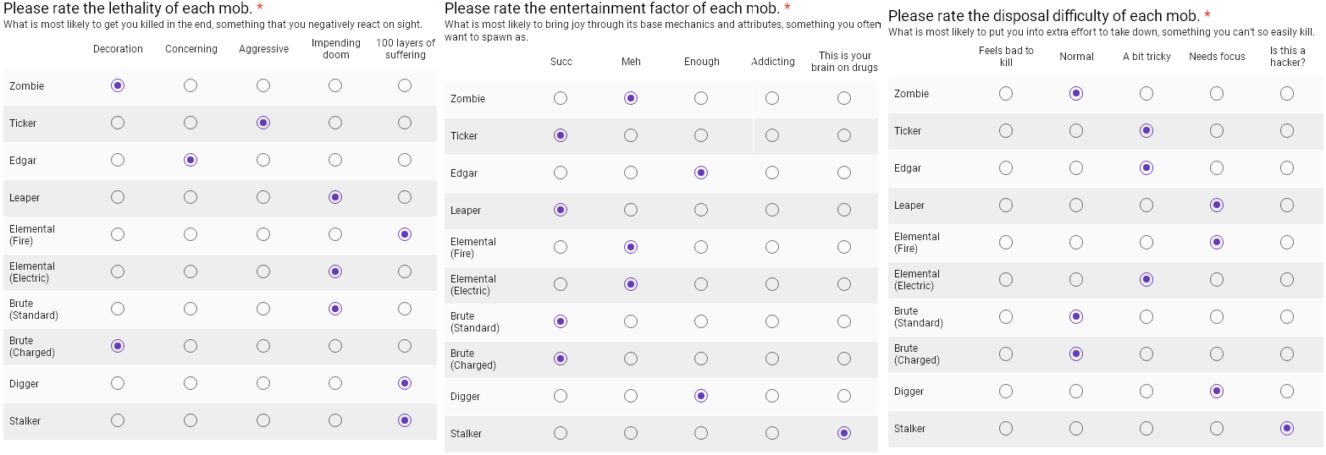Select A bit tricky for Digger disposal

point(1146,391)
